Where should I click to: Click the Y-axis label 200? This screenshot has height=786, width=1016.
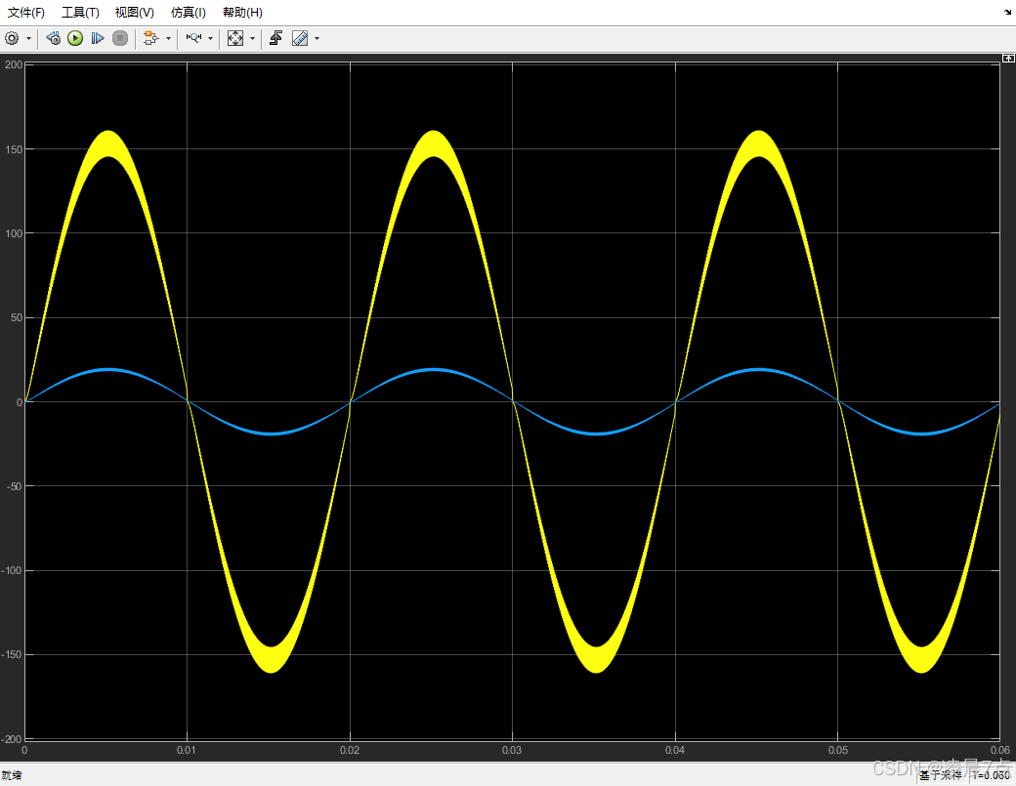click(14, 64)
